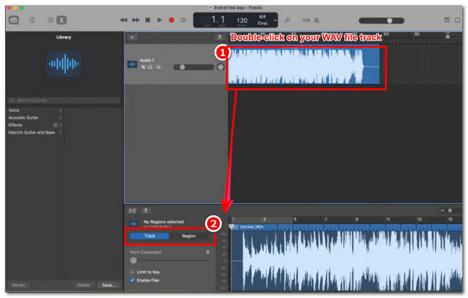This screenshot has height=298, width=468.
Task: Select the Audio 1 track name
Action: (x=147, y=60)
